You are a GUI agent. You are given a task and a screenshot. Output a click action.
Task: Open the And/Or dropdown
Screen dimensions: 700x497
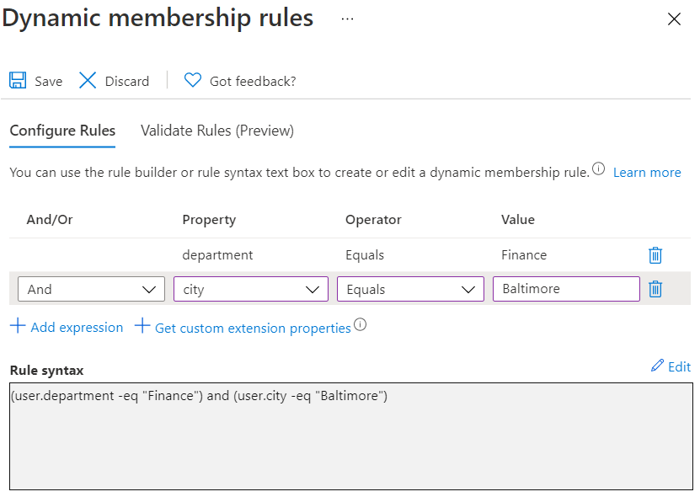[92, 289]
